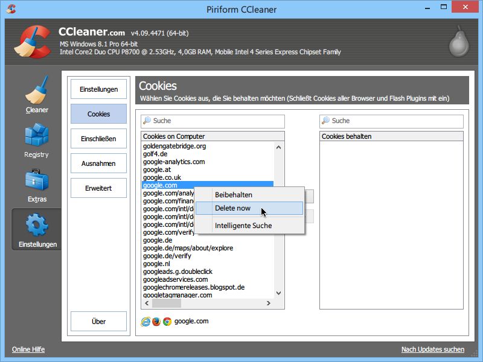Image resolution: width=483 pixels, height=362 pixels.
Task: Select google-analytics.com cookie entry
Action: click(174, 162)
